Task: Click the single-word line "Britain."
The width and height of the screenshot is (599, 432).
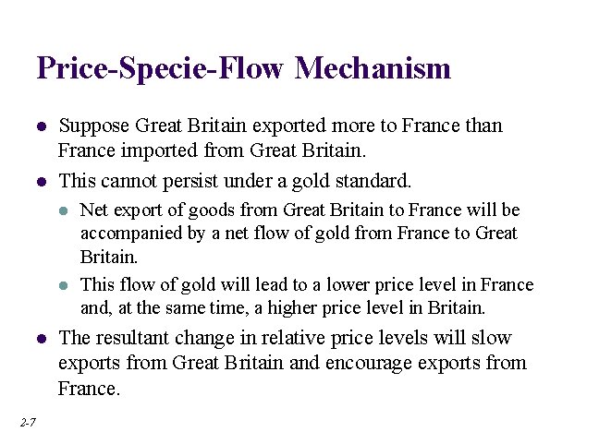Action: (x=109, y=257)
